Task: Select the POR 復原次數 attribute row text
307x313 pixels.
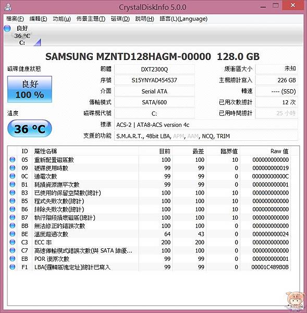Action: (52, 259)
